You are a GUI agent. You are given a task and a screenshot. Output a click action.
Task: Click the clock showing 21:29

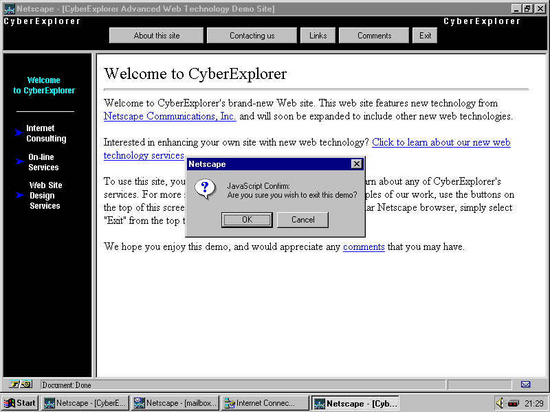[x=534, y=403]
